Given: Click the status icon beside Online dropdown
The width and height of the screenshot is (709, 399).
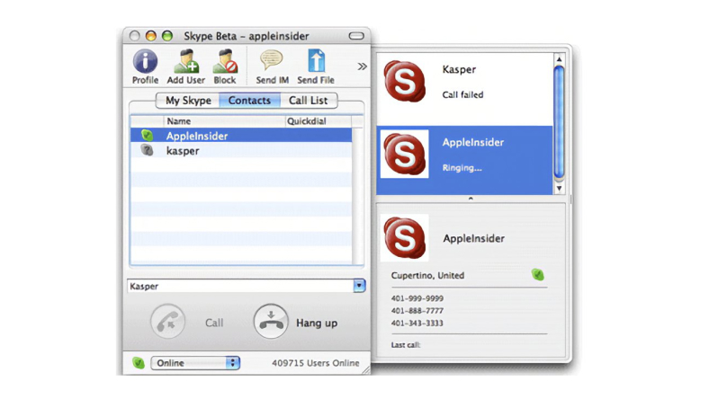Looking at the screenshot, I should tap(139, 363).
